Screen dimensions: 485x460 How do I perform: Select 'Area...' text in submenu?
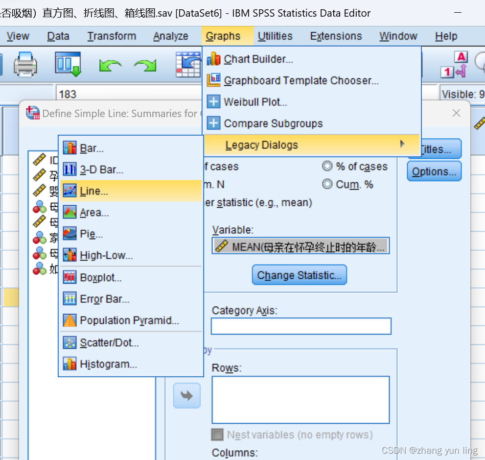[x=94, y=213]
